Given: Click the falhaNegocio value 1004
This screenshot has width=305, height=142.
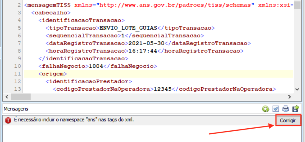Looking at the screenshot, I should click(96, 66).
